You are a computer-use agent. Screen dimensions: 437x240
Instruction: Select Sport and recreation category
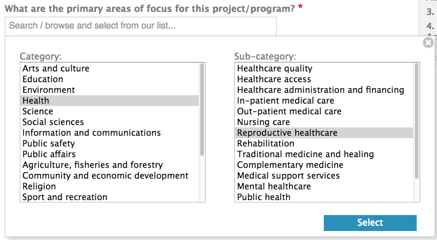click(65, 197)
